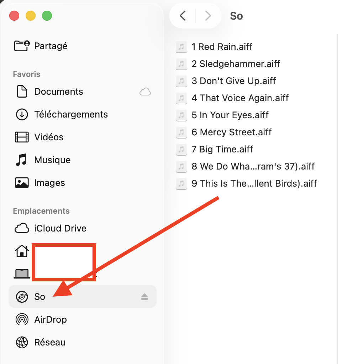Viewport: 343px width, 364px height.
Task: Click the file icon of 7 Big Time.aiff
Action: click(x=181, y=149)
